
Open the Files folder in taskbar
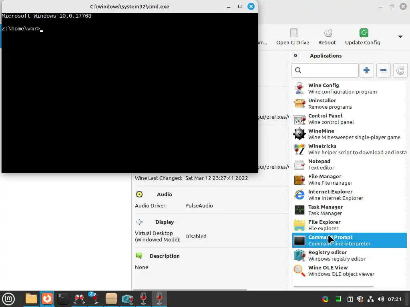tap(31, 299)
